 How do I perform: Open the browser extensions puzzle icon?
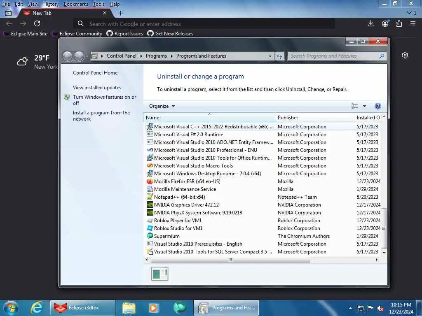[x=399, y=23]
